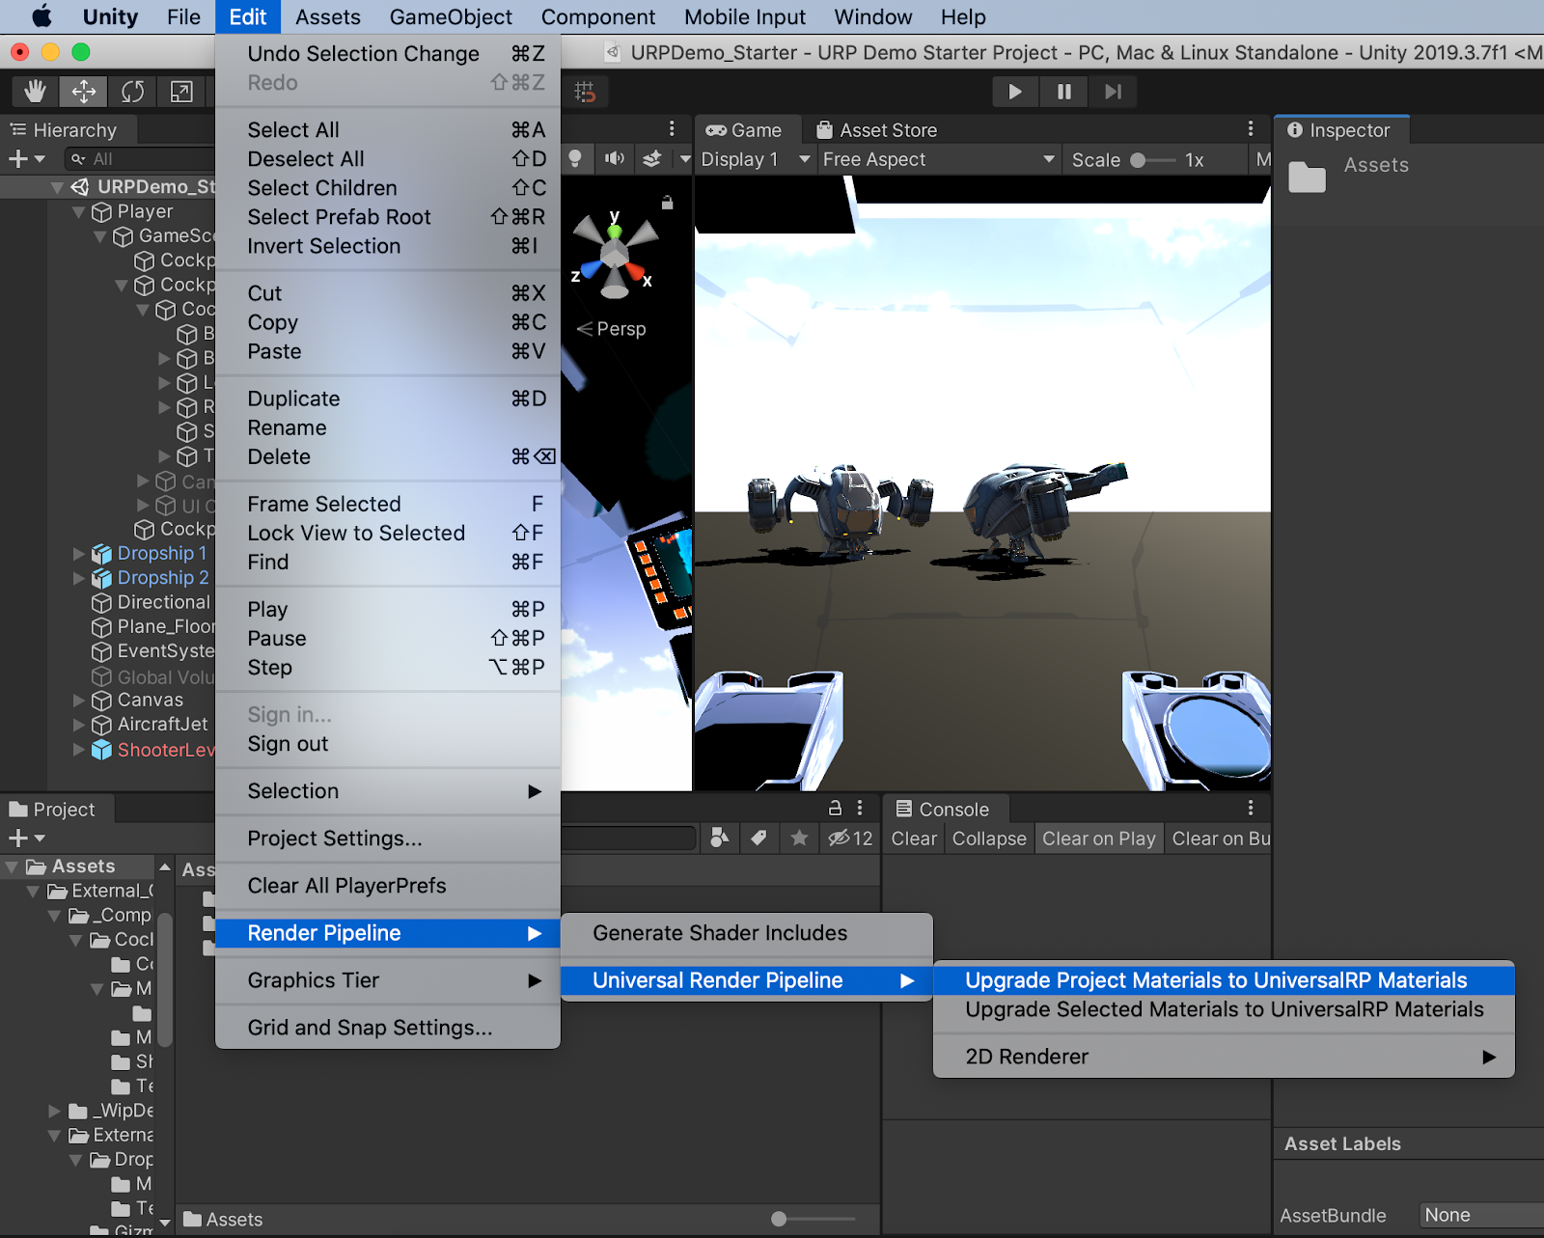Switch to the Asset Store tab
Screen dimensions: 1544x1238
[876, 130]
